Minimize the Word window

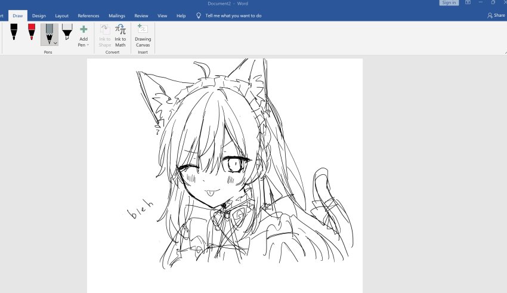[x=481, y=2]
